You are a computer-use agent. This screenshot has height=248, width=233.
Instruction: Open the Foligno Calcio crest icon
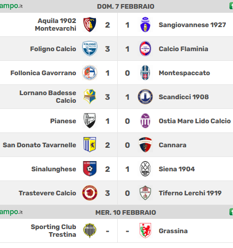[90, 49]
